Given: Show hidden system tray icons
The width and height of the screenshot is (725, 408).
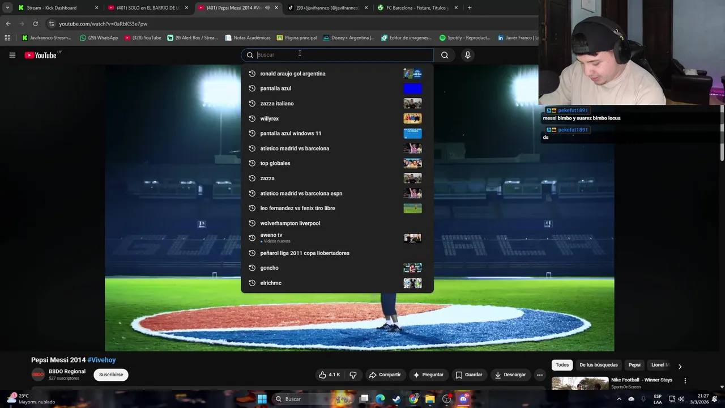Looking at the screenshot, I should pyautogui.click(x=619, y=399).
